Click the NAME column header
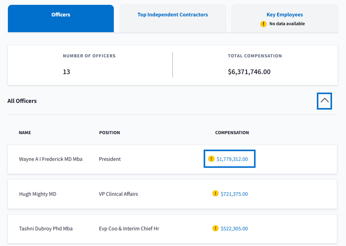346x246 pixels. [x=25, y=133]
